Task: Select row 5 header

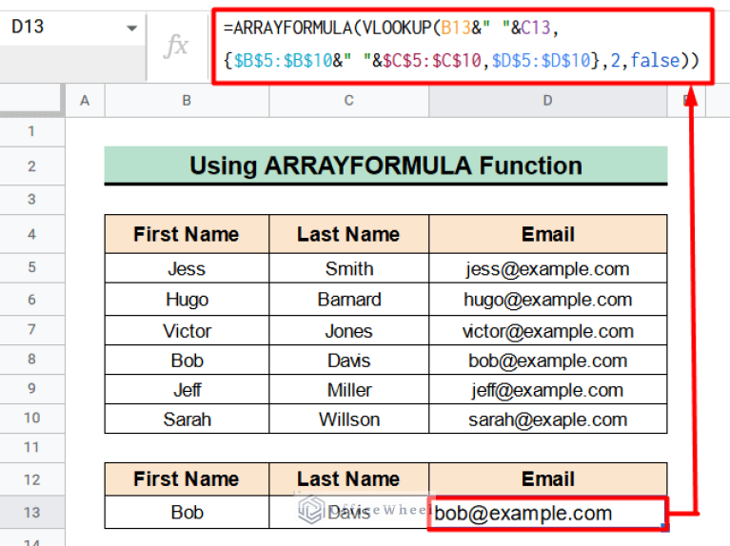Action: coord(31,269)
